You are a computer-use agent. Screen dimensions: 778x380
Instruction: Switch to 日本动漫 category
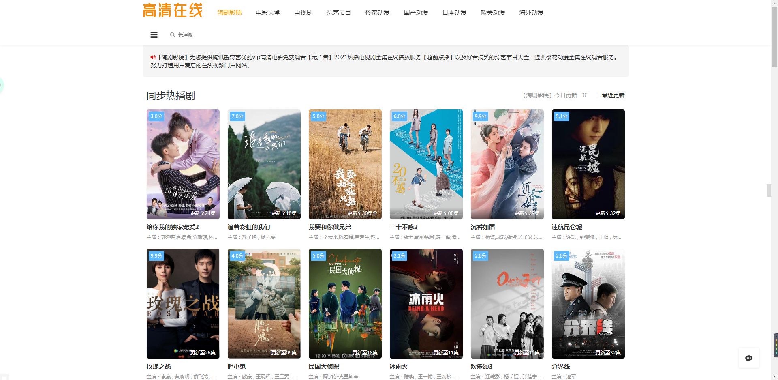454,13
